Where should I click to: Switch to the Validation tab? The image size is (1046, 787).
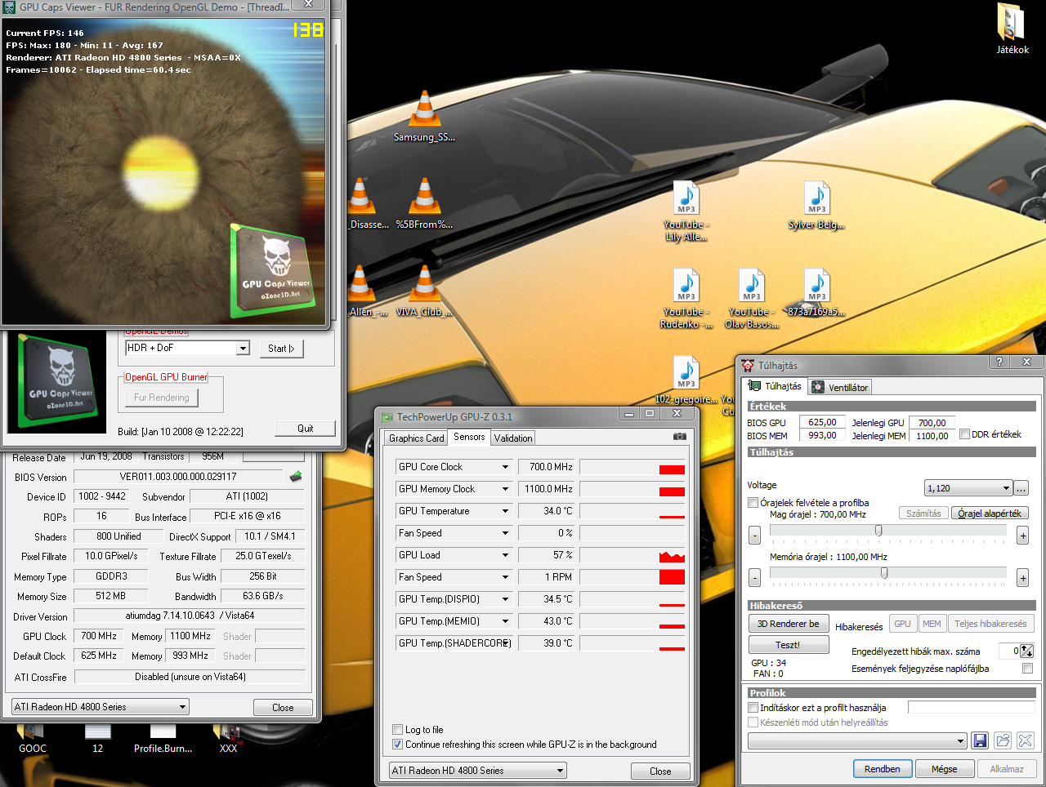pyautogui.click(x=513, y=438)
